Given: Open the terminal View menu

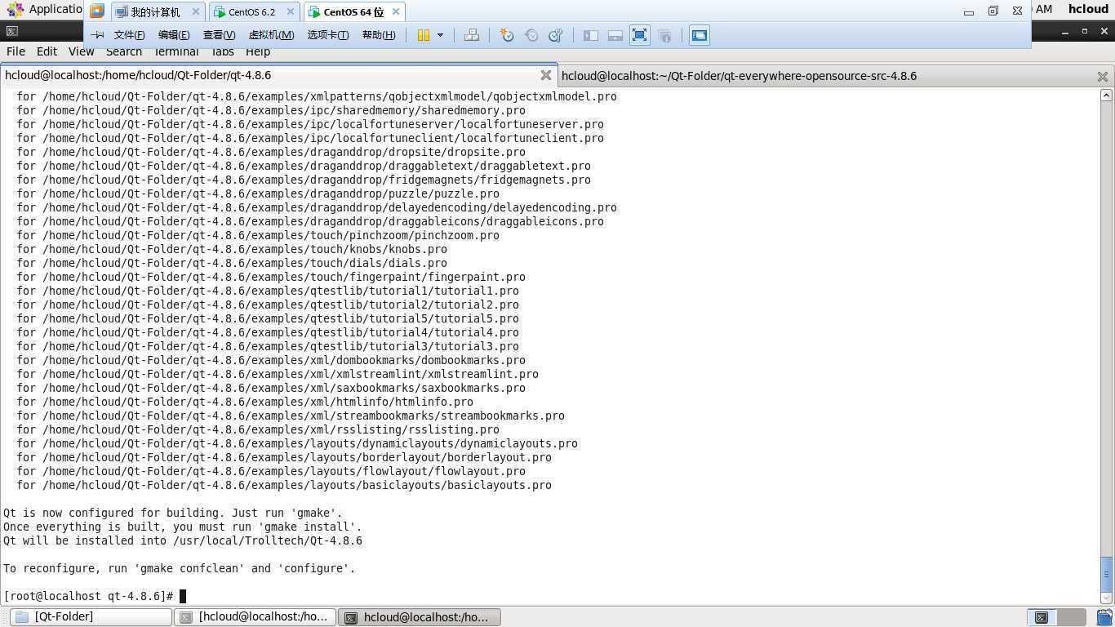Looking at the screenshot, I should pyautogui.click(x=81, y=51).
